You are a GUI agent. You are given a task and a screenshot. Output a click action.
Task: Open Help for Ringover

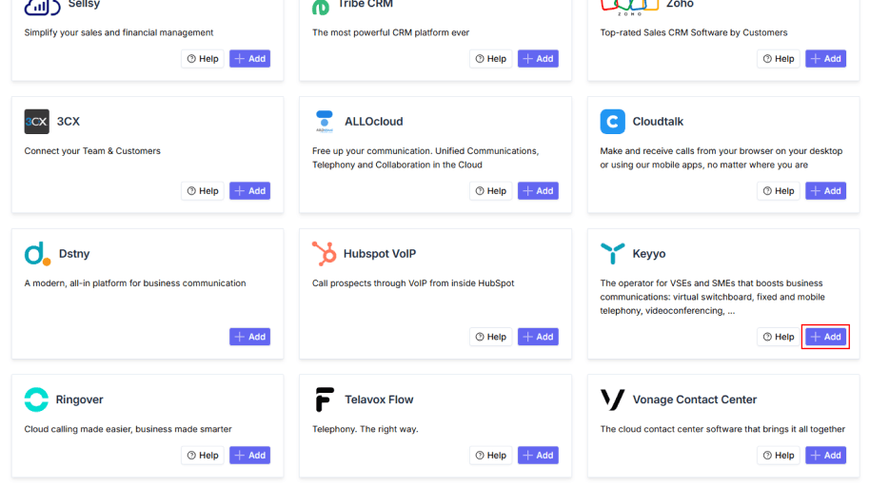202,456
